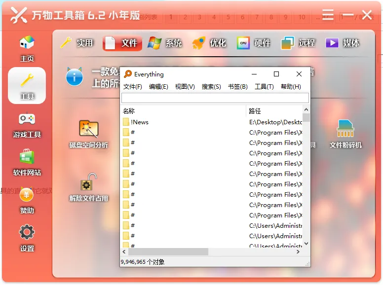383x285 pixels.
Task: Open Everything 搜索(S) menu
Action: (211, 87)
